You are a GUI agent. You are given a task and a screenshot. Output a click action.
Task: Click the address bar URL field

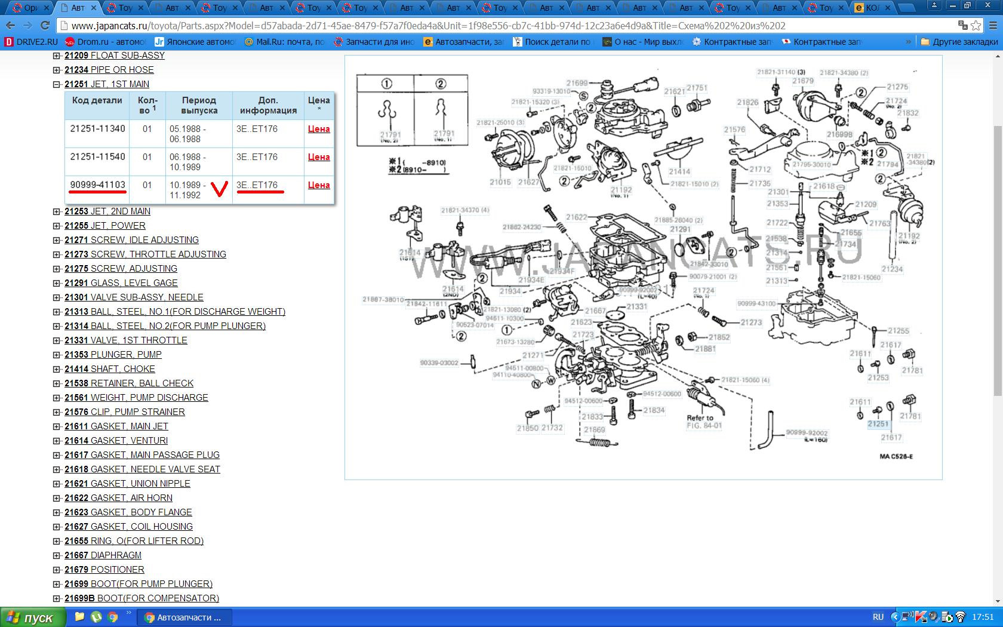[x=507, y=26]
